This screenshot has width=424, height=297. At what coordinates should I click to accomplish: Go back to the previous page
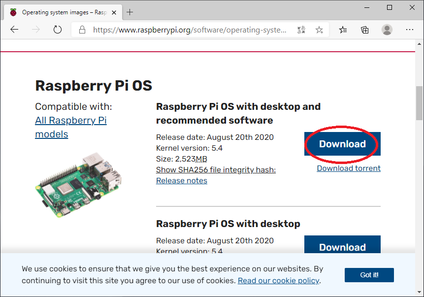click(14, 30)
